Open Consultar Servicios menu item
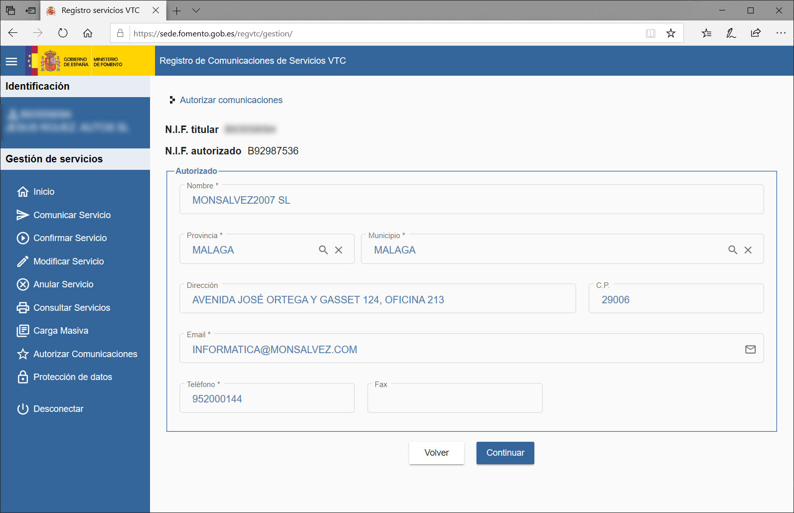794x513 pixels. (72, 308)
